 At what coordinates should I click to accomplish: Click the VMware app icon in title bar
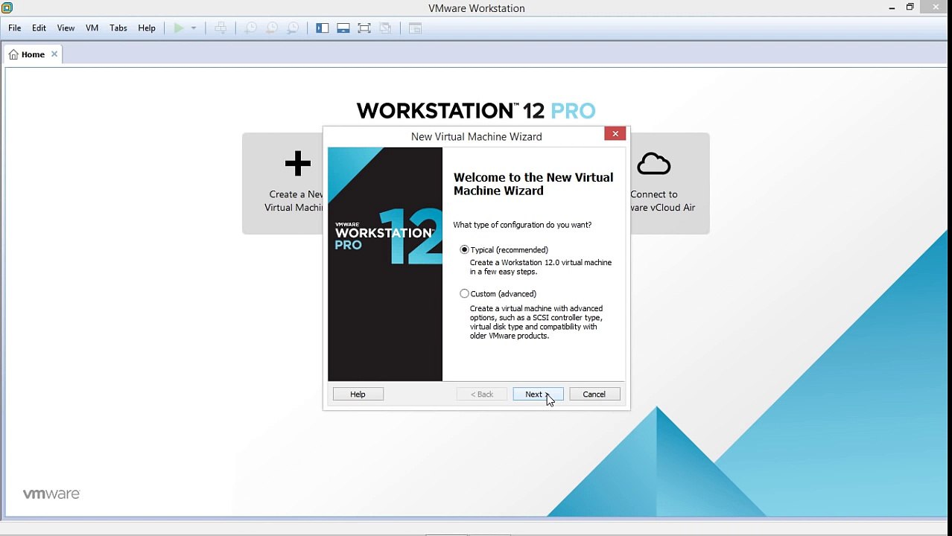[x=7, y=7]
